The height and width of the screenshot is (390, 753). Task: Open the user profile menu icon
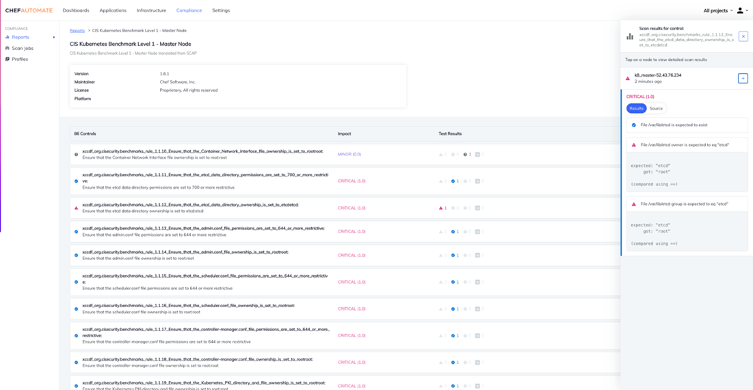[740, 11]
